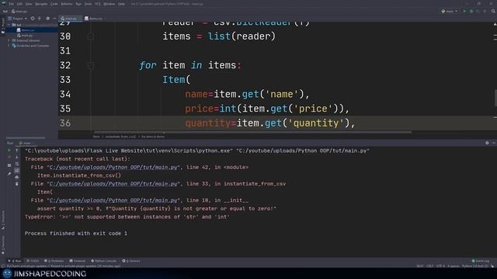This screenshot has height=279, width=497.
Task: Click the Run with Coverage icon in toolbar
Action: pyautogui.click(x=478, y=11)
